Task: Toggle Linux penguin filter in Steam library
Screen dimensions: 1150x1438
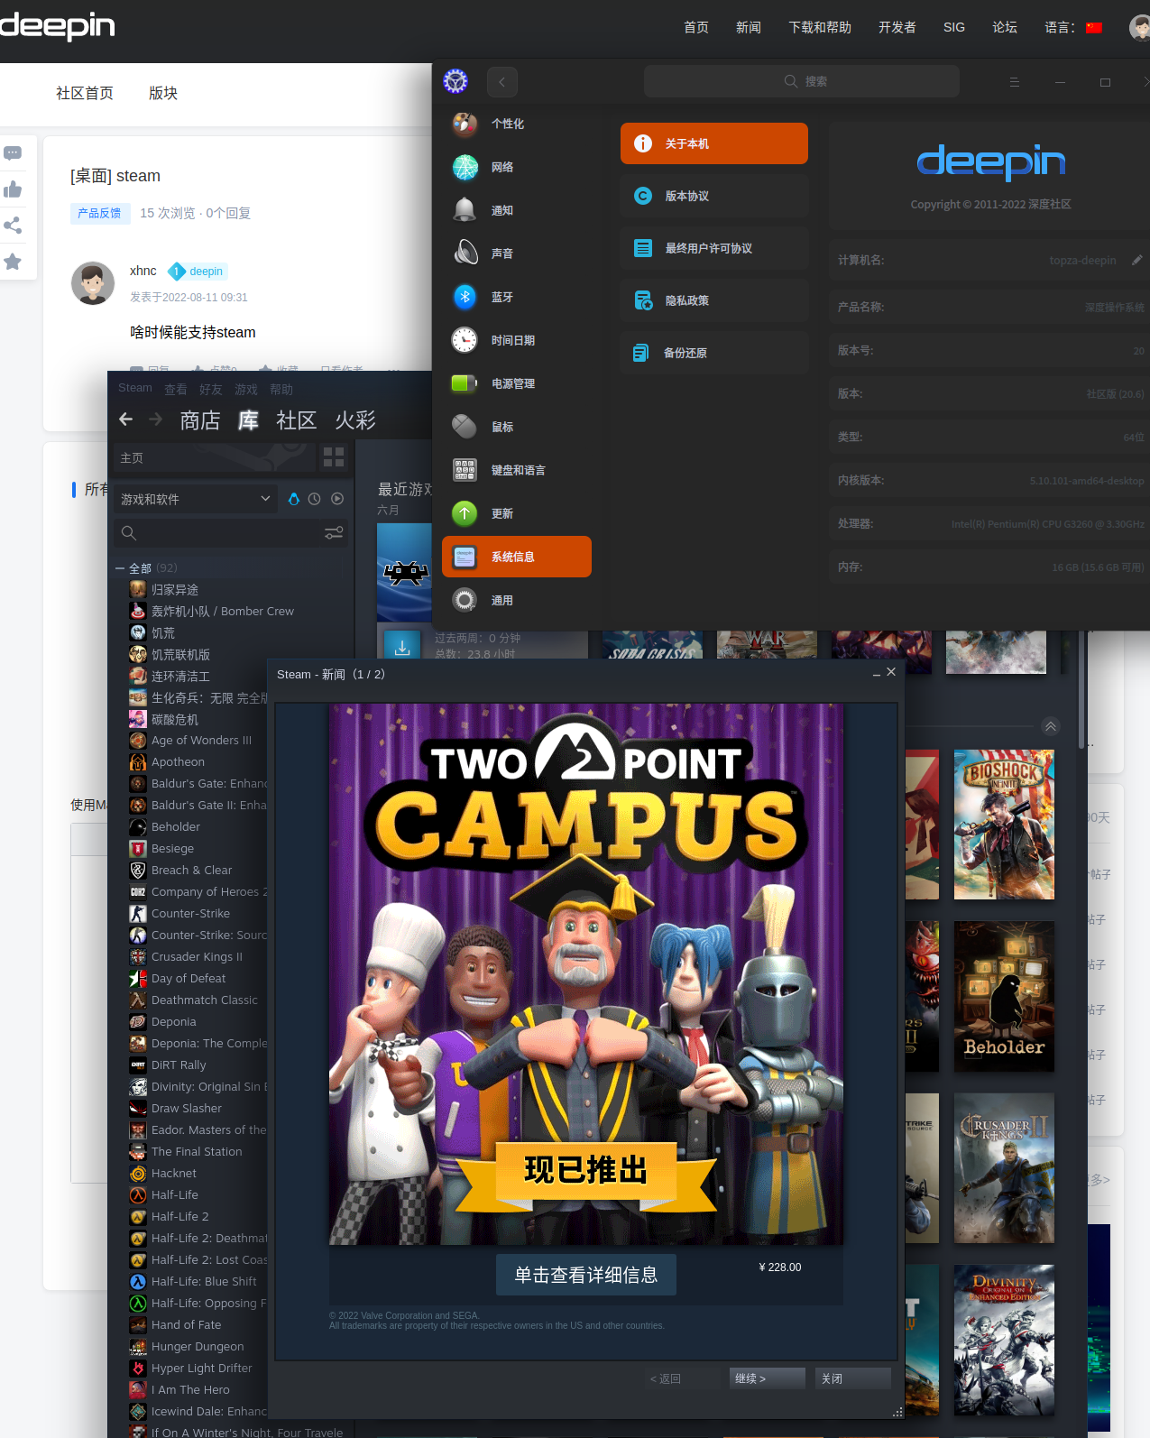Action: click(293, 499)
